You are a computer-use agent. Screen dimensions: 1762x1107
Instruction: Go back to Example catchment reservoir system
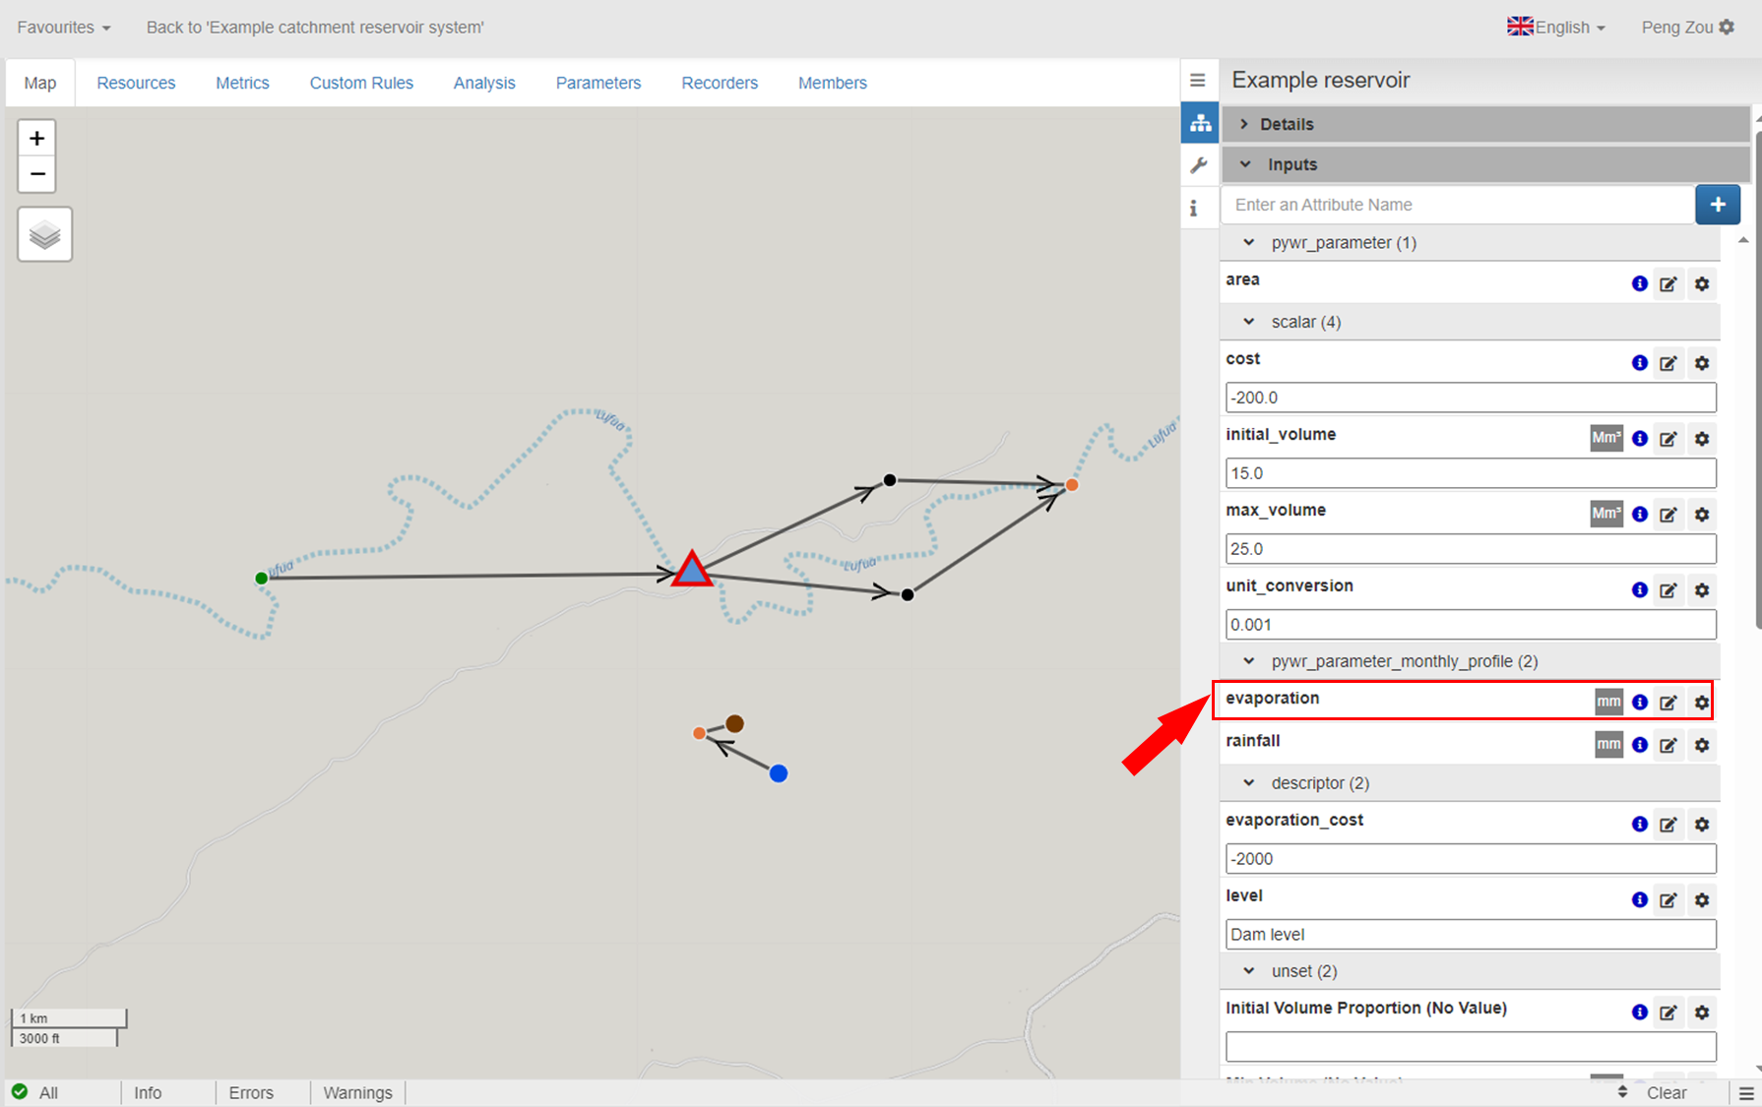[x=315, y=28]
